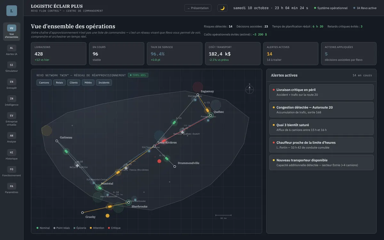384x240 pixels.
Task: Click the Relais Trois-Rivières relay point
Action: point(126,168)
